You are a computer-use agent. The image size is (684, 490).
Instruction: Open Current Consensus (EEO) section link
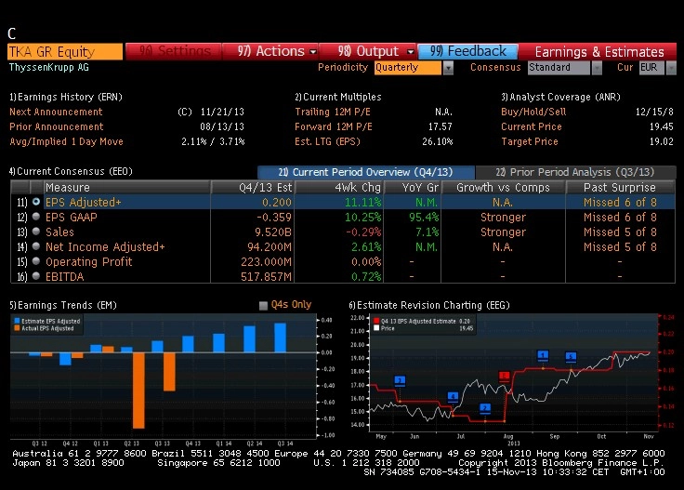(71, 171)
